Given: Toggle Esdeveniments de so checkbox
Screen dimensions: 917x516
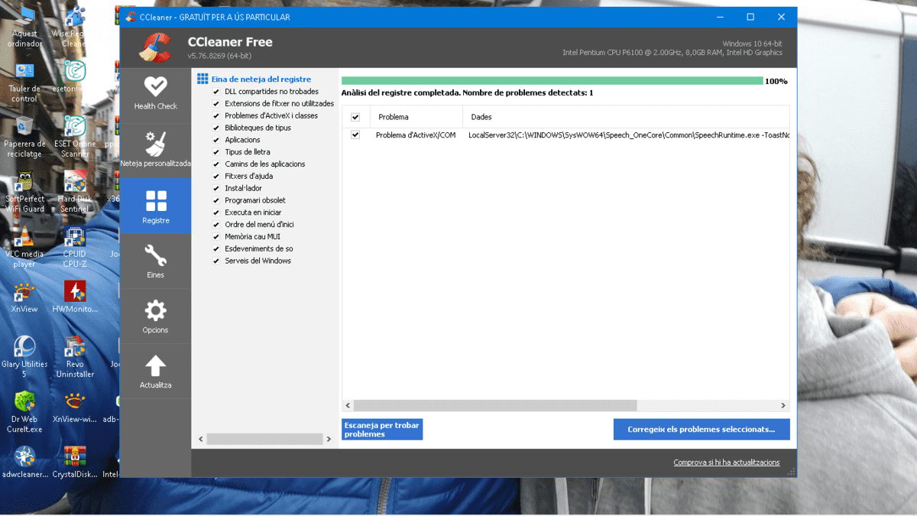Looking at the screenshot, I should (x=216, y=249).
